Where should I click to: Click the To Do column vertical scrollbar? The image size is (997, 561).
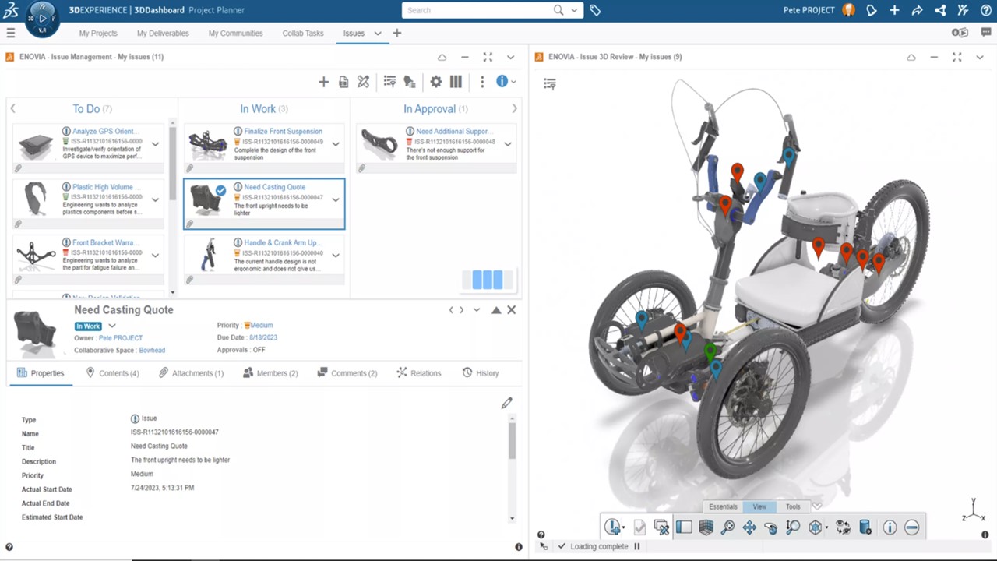172,163
